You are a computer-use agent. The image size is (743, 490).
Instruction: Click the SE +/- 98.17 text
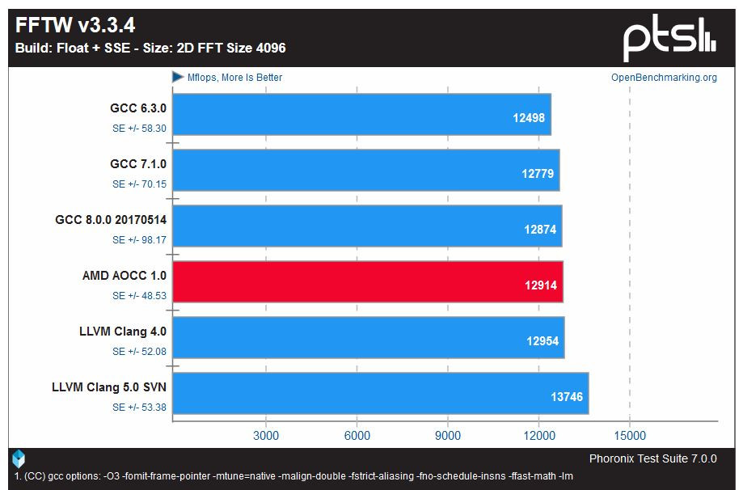pos(139,240)
